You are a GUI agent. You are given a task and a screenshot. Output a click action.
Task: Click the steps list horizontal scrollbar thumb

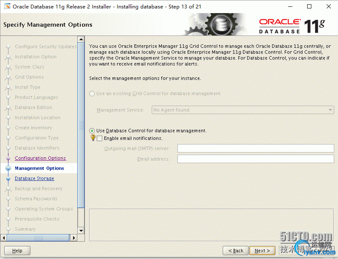38,238
